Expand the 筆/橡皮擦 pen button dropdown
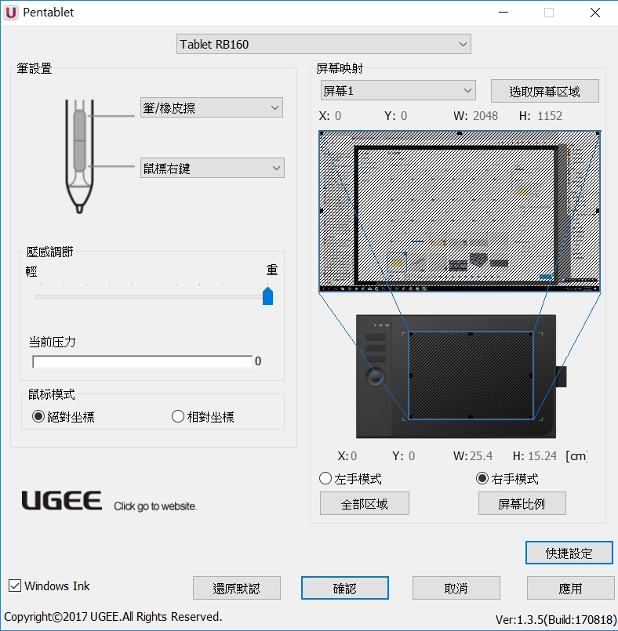The image size is (618, 631). pyautogui.click(x=212, y=107)
